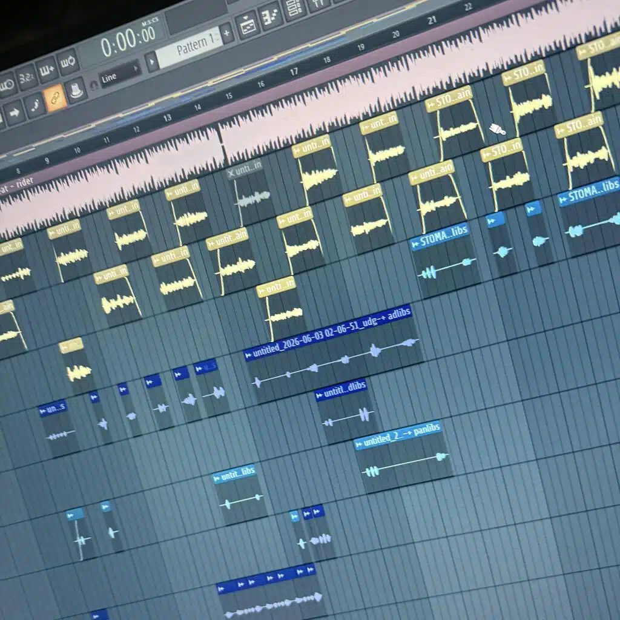
Task: Open the untit..libs clip menu icon
Action: (x=216, y=479)
